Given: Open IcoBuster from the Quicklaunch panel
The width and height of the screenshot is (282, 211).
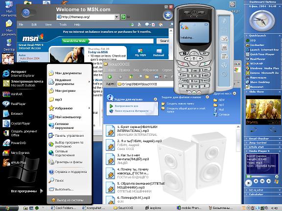Looking at the screenshot, I should coord(255,45).
